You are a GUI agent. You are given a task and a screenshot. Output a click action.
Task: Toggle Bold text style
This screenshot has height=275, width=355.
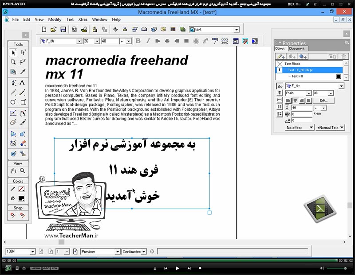point(138,41)
